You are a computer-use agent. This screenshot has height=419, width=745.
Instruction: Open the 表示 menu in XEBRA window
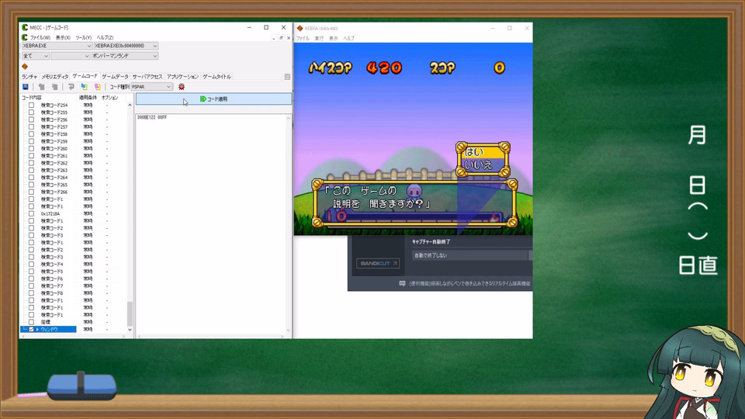point(334,39)
